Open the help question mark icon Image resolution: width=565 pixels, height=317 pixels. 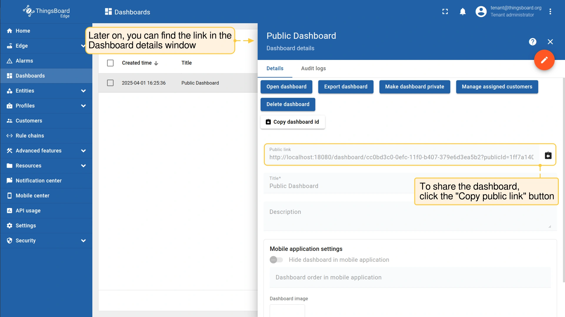click(x=532, y=42)
